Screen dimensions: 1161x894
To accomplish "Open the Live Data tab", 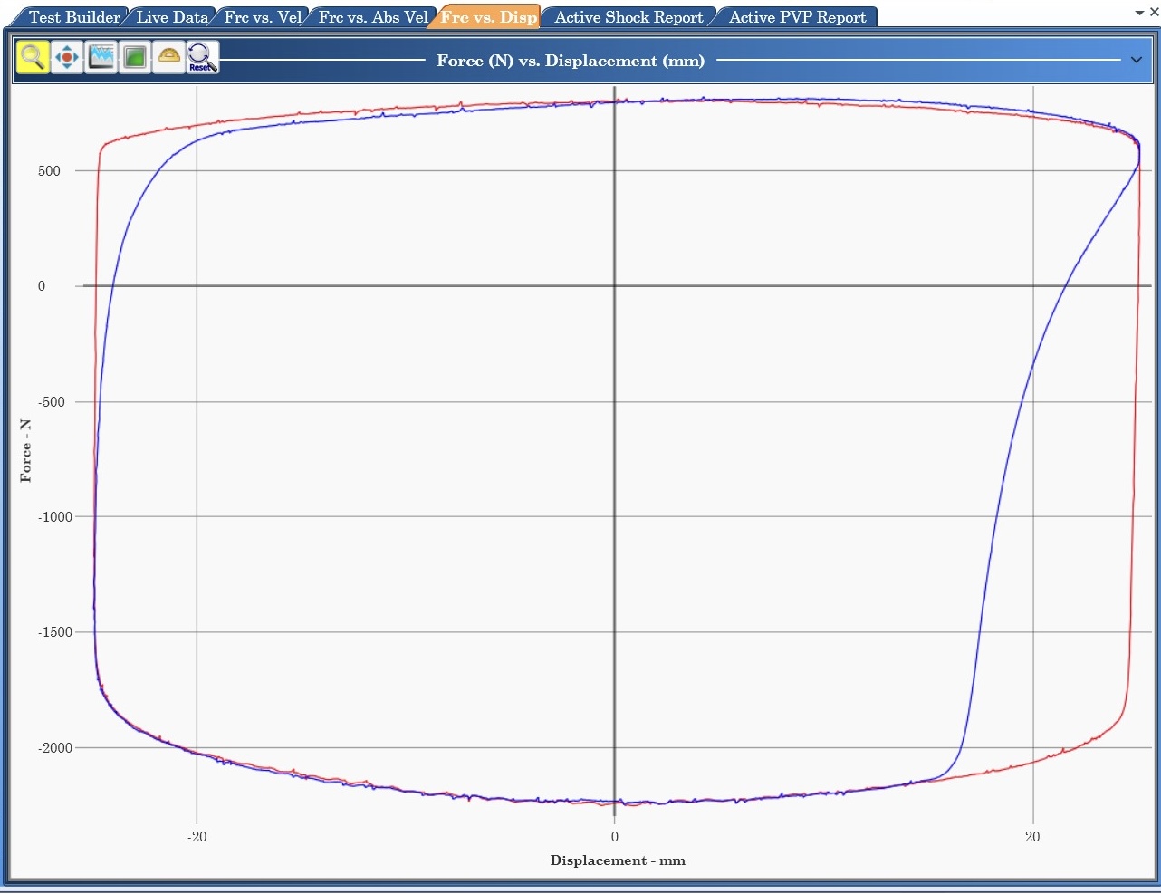I will point(172,17).
